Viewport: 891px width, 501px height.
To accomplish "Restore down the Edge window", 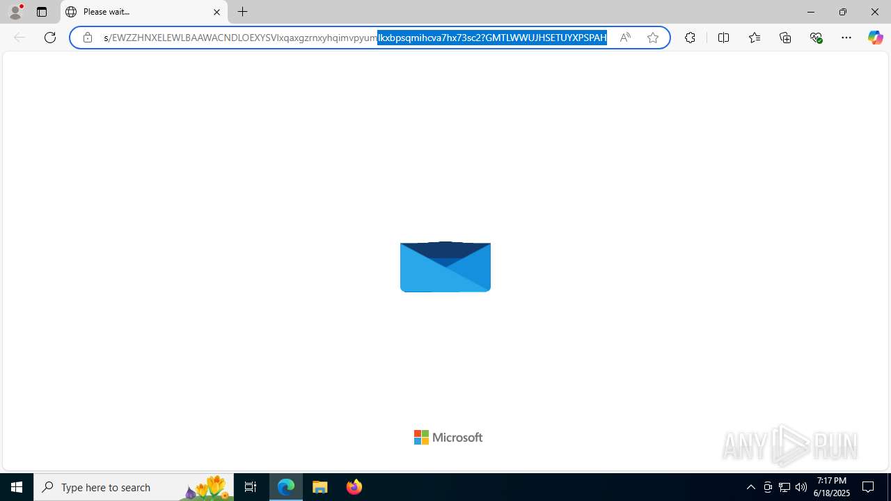I will click(843, 12).
